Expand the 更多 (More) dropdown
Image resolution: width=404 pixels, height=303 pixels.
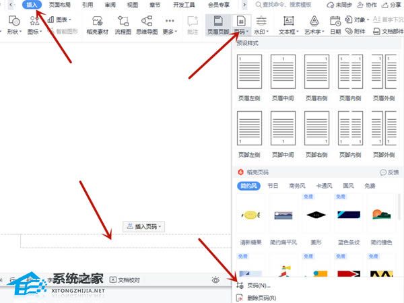pos(170,25)
